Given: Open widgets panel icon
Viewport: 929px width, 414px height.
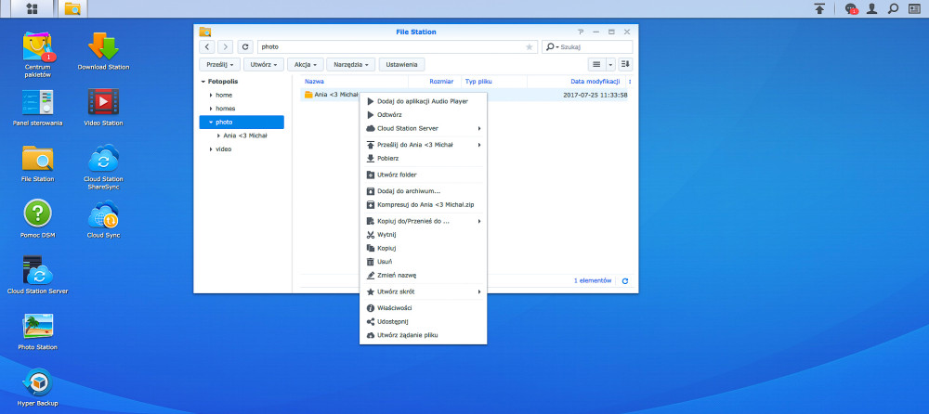Looking at the screenshot, I should pyautogui.click(x=915, y=8).
